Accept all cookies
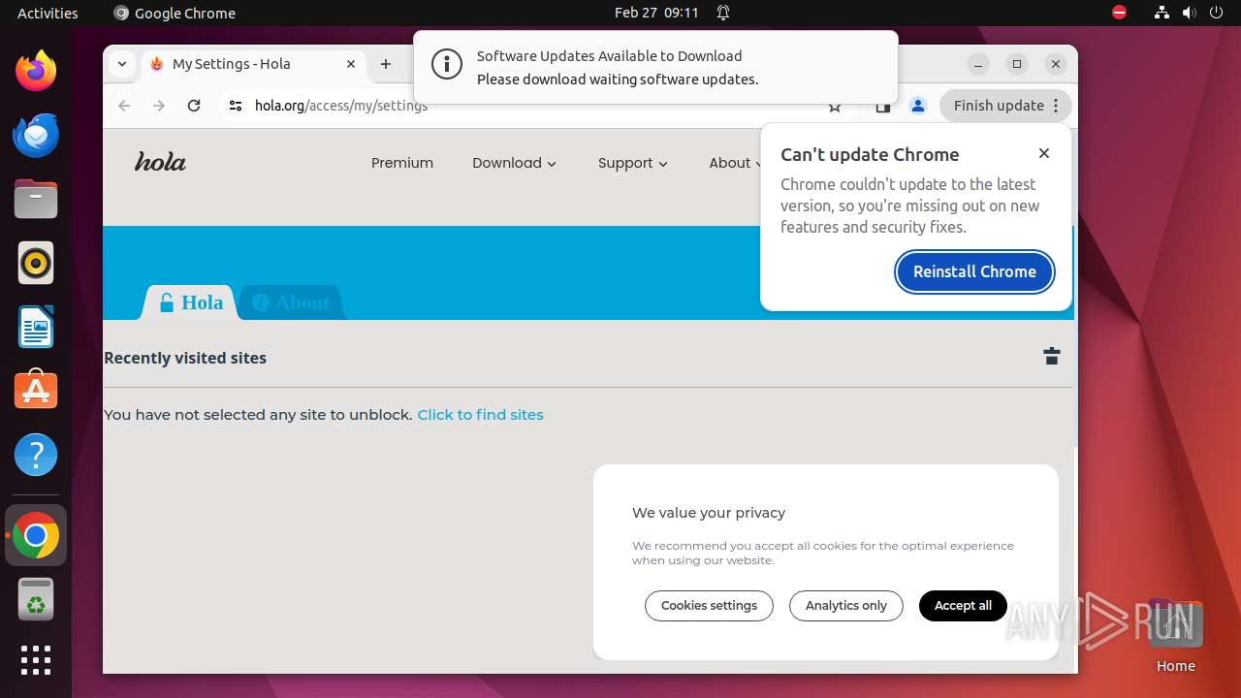This screenshot has width=1241, height=698. pyautogui.click(x=963, y=606)
